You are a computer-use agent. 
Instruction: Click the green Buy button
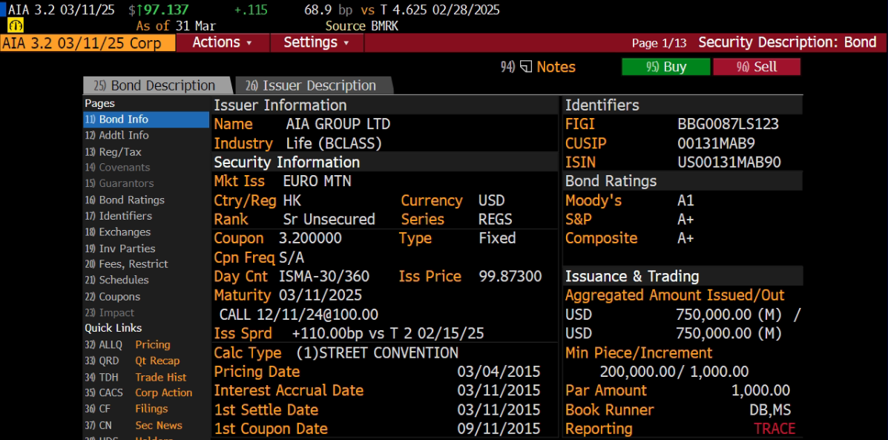(x=666, y=67)
